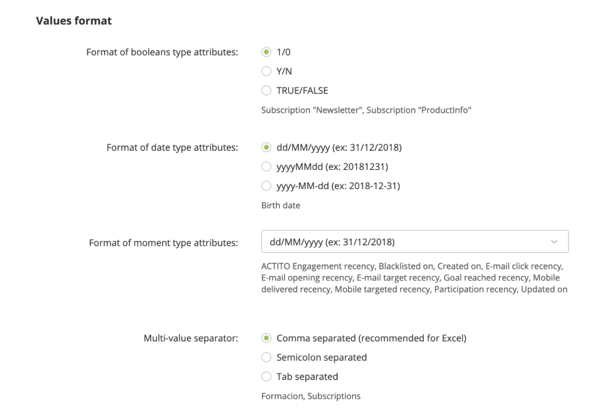This screenshot has width=616, height=409.
Task: Click the chevron arrow of moment format combo box
Action: click(x=554, y=242)
